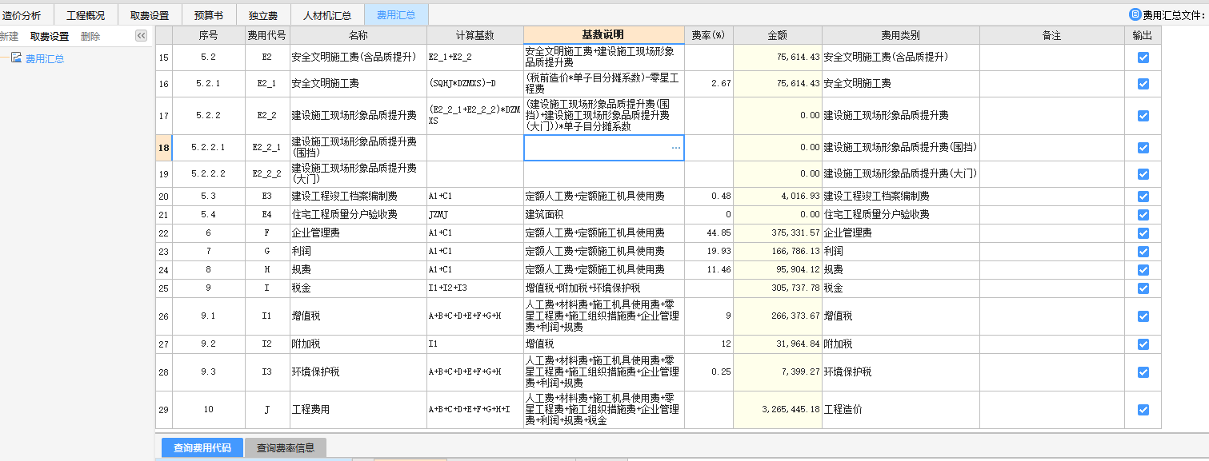Image resolution: width=1209 pixels, height=461 pixels.
Task: Toggle 输出 checkbox for 增值税 row
Action: [x=1143, y=316]
